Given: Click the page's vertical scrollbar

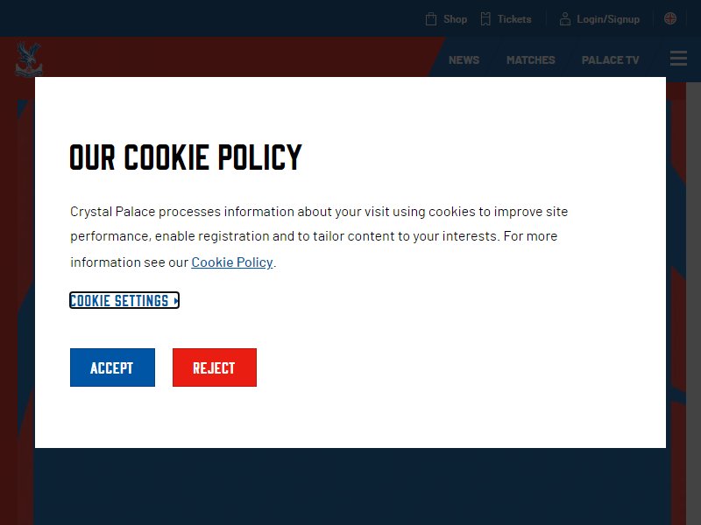Looking at the screenshot, I should point(693,303).
